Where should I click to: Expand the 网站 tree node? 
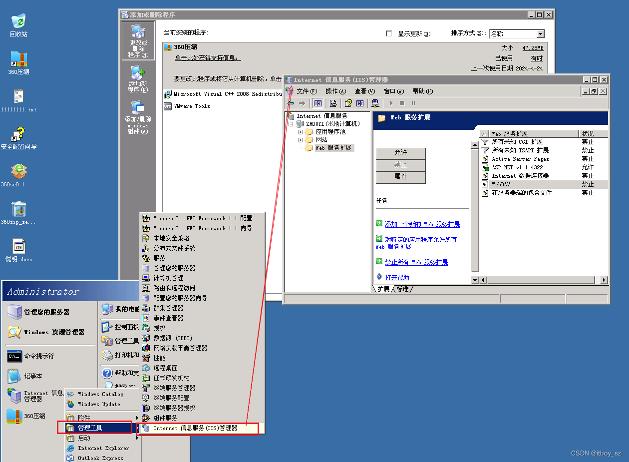[x=301, y=140]
